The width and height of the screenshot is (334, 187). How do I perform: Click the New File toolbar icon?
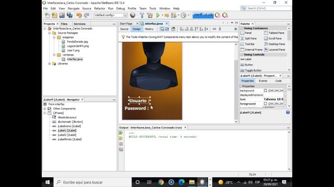pos(47,15)
